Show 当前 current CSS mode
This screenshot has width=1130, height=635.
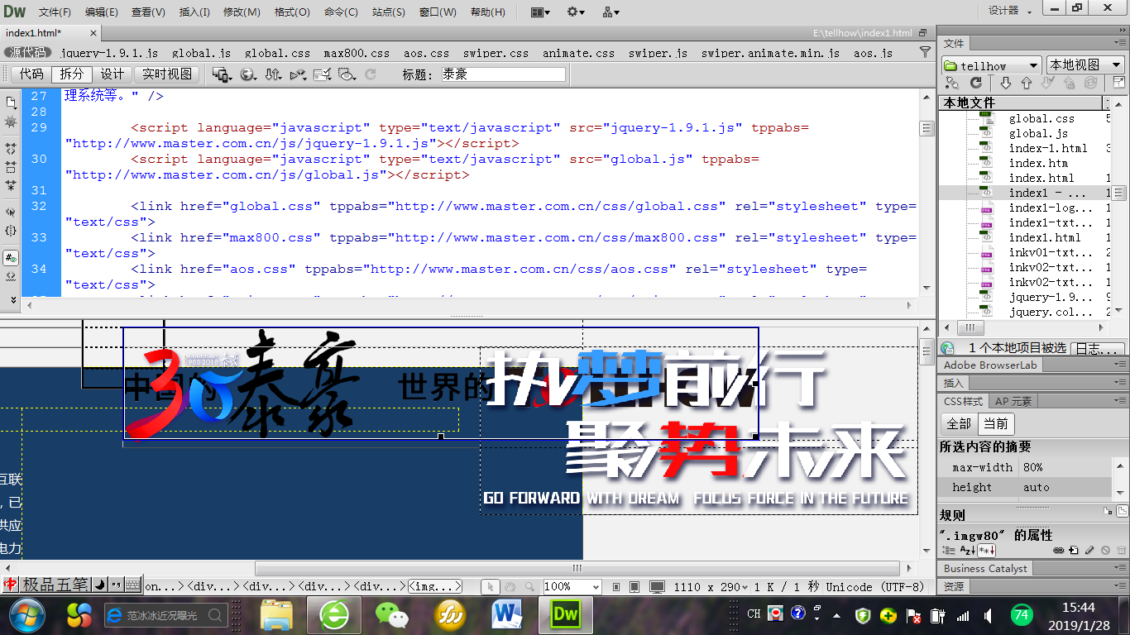[995, 423]
